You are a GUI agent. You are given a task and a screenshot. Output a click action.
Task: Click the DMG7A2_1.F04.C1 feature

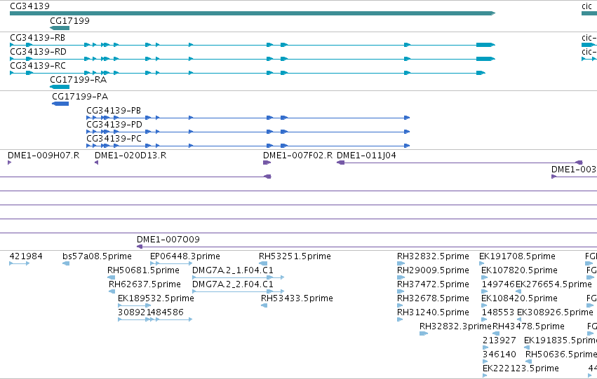click(239, 277)
